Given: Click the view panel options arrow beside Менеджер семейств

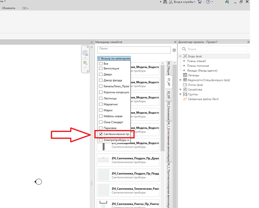Looking at the screenshot, I should click(92, 42).
